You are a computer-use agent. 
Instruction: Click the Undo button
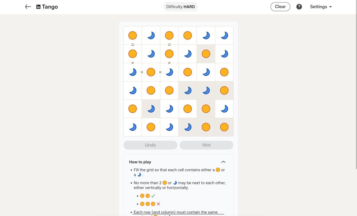150,145
